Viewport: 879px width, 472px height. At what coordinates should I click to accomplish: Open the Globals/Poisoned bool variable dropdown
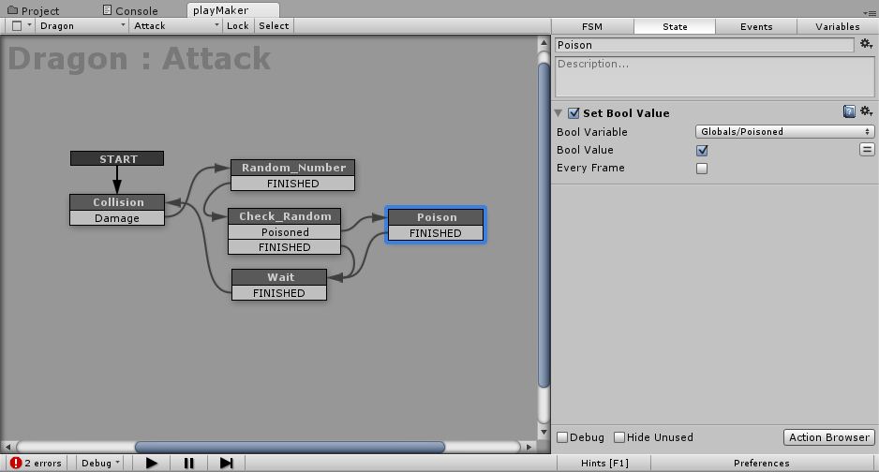point(785,131)
